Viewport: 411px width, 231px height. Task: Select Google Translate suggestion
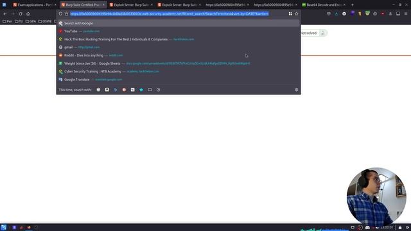coord(179,80)
